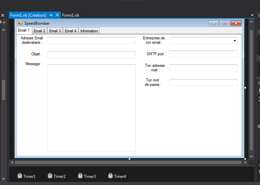The image size is (260, 185).
Task: Open the document tabs overflow dropdown
Action: [252, 15]
